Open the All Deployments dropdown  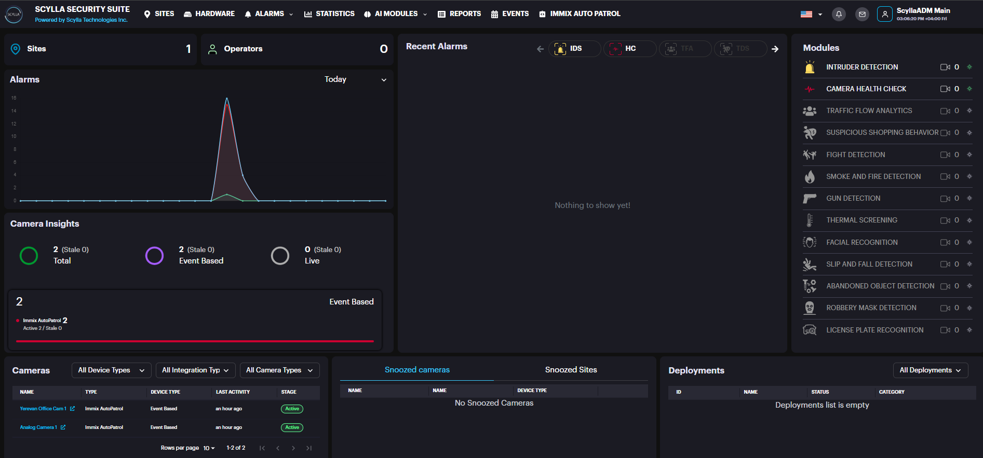(x=930, y=370)
